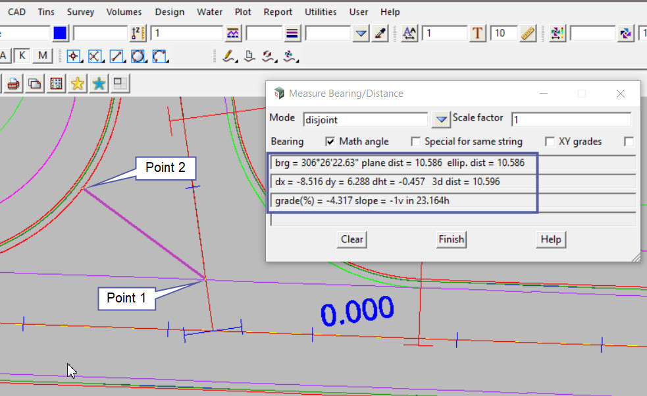Click the yellow star icon

click(78, 83)
